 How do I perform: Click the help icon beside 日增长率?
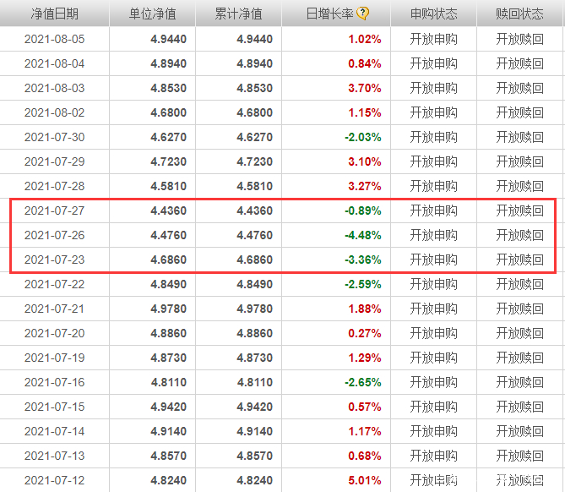[362, 14]
